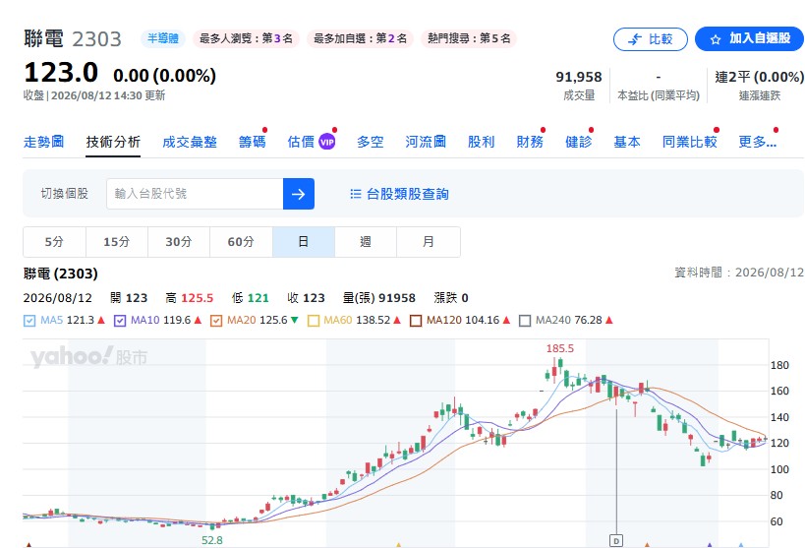Image resolution: width=805 pixels, height=548 pixels.
Task: Open the 估價 VIP tab
Action: tap(312, 142)
